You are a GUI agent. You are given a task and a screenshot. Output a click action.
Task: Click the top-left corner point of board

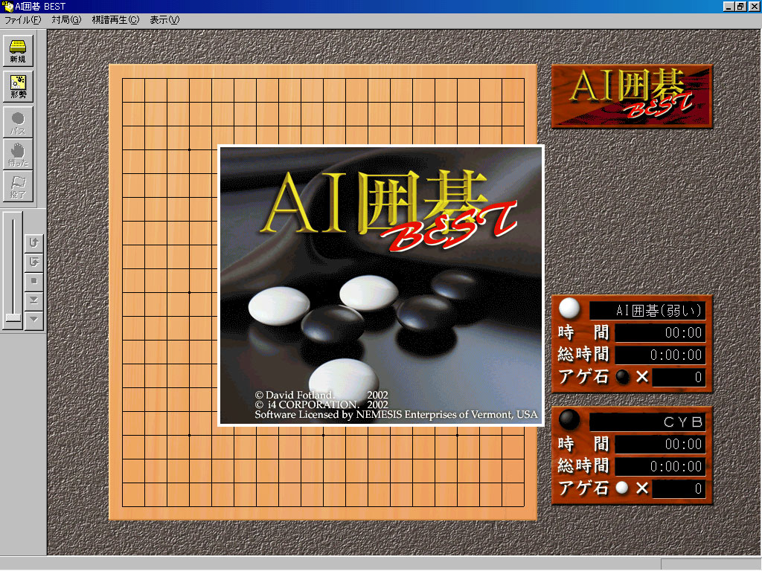123,79
